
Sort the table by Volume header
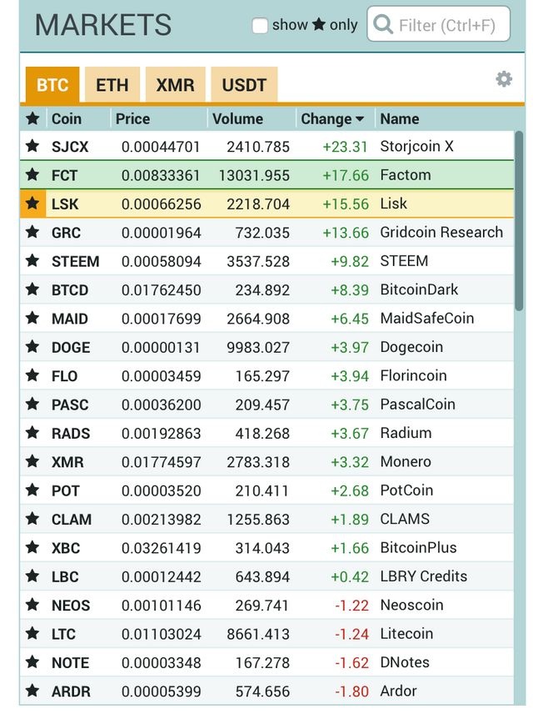[237, 118]
